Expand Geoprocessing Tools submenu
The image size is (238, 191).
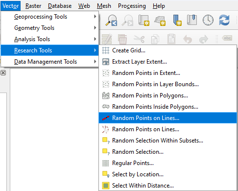pyautogui.click(x=49, y=17)
